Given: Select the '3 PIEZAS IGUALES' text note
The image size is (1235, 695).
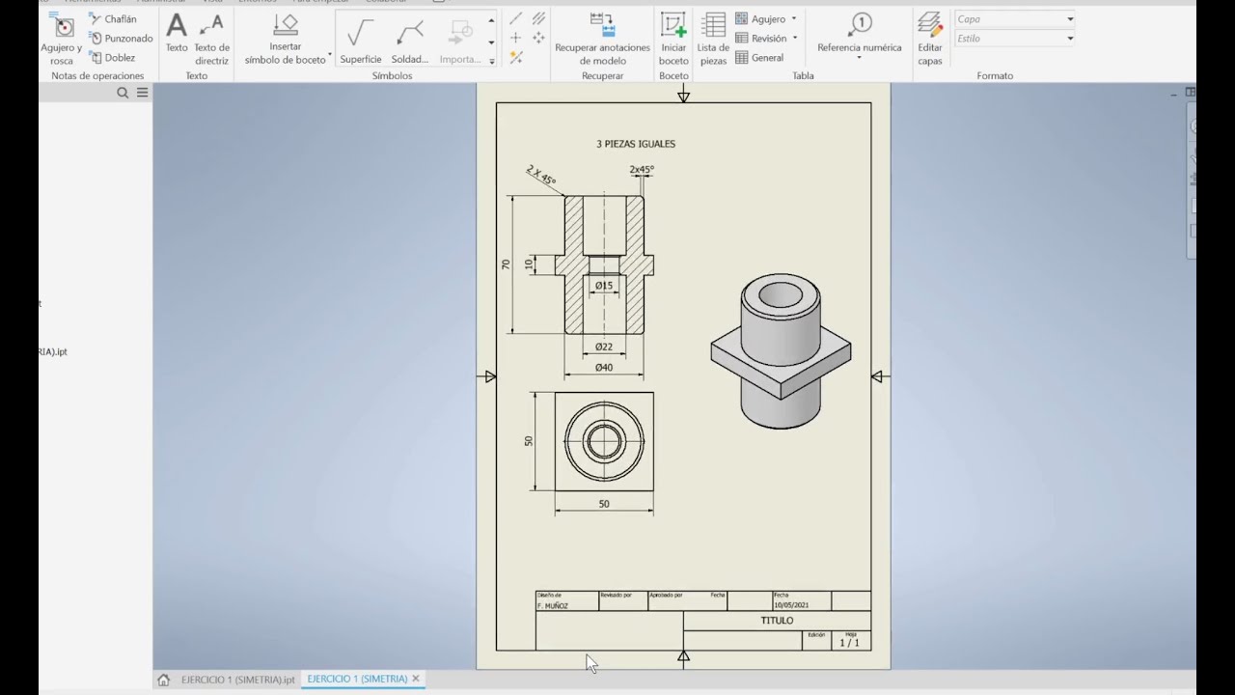Looking at the screenshot, I should [636, 144].
